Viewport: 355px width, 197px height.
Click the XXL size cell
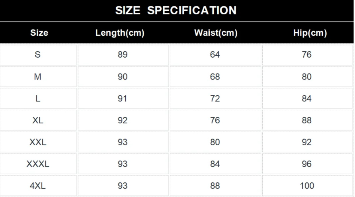(38, 142)
